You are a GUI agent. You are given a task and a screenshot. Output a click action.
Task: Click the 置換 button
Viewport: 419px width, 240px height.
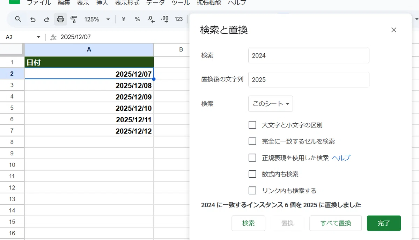click(287, 223)
